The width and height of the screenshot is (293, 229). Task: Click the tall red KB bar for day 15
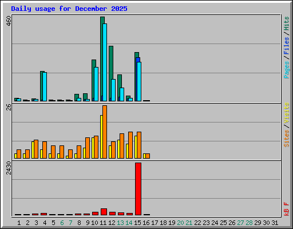point(138,189)
